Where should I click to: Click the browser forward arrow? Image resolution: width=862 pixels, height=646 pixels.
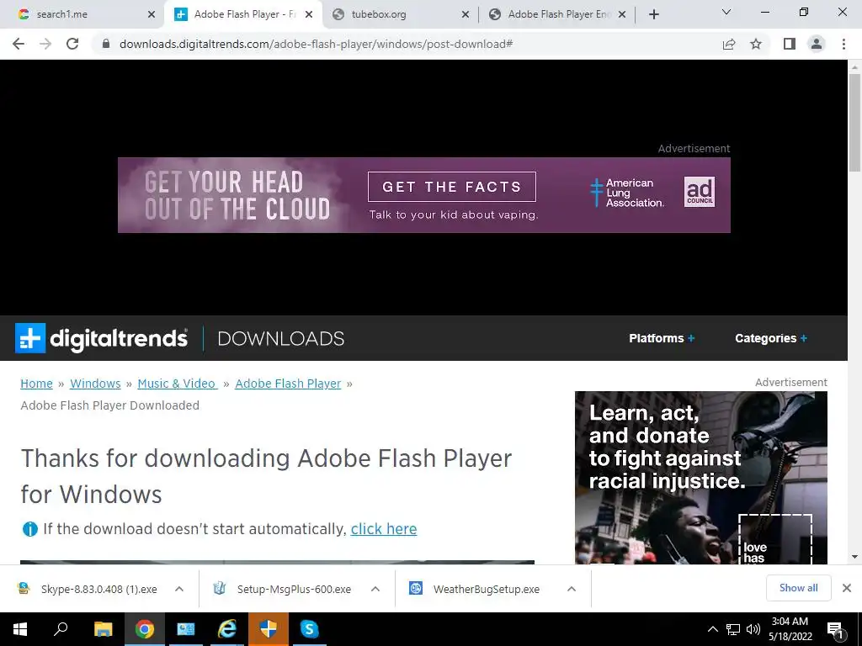tap(45, 44)
